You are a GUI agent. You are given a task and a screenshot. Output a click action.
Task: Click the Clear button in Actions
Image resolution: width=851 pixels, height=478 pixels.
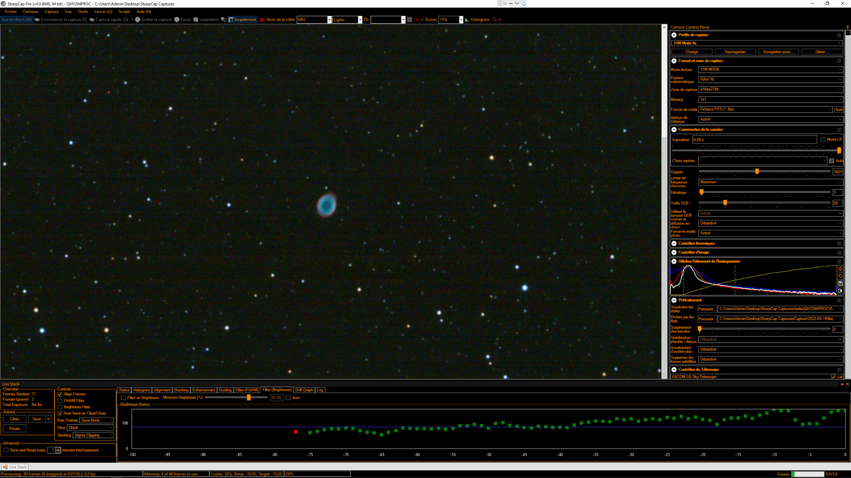point(15,419)
